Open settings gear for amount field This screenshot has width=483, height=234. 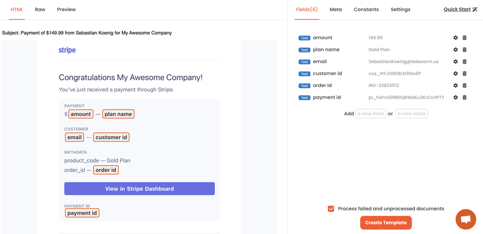pos(455,38)
